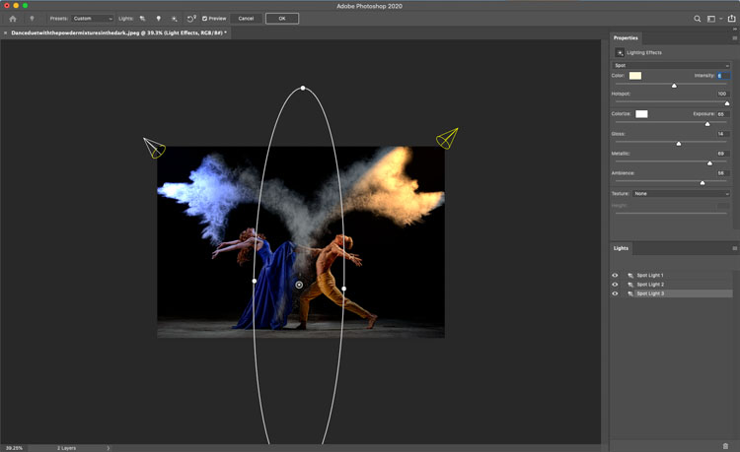Image resolution: width=740 pixels, height=452 pixels.
Task: Open the search icon in options bar
Action: tap(697, 19)
